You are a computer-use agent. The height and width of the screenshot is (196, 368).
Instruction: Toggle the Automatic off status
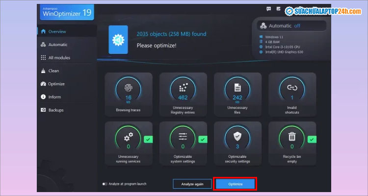click(x=291, y=26)
